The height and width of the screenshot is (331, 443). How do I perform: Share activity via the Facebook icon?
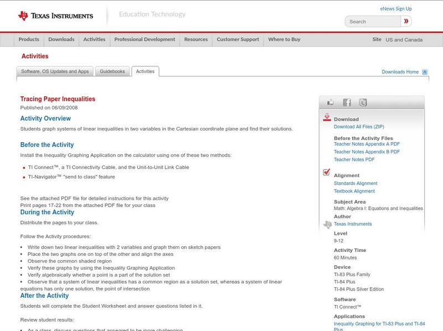347,102
